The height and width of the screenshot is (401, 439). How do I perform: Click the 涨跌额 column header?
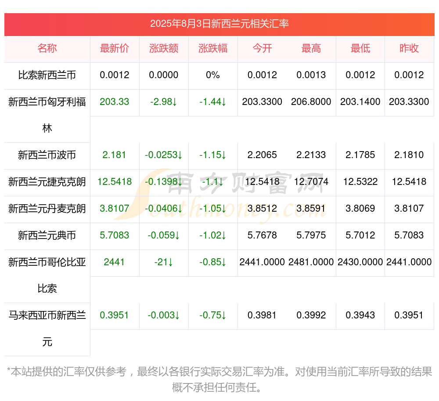(164, 48)
